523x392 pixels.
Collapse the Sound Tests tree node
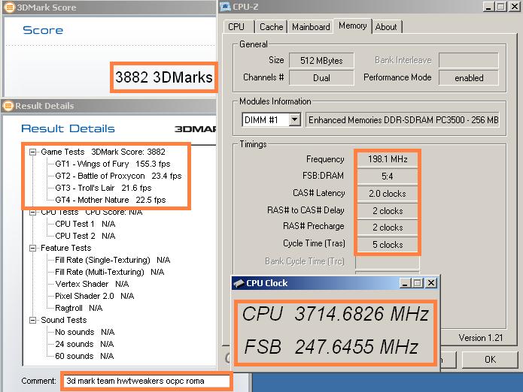coord(32,320)
